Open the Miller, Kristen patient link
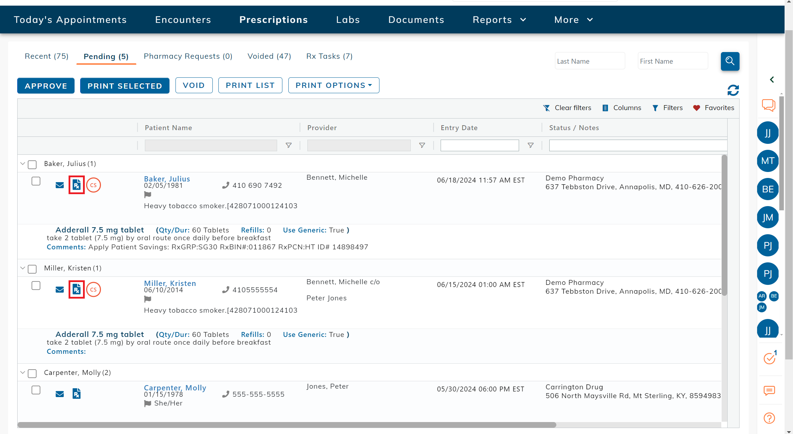The height and width of the screenshot is (434, 793). (x=170, y=283)
